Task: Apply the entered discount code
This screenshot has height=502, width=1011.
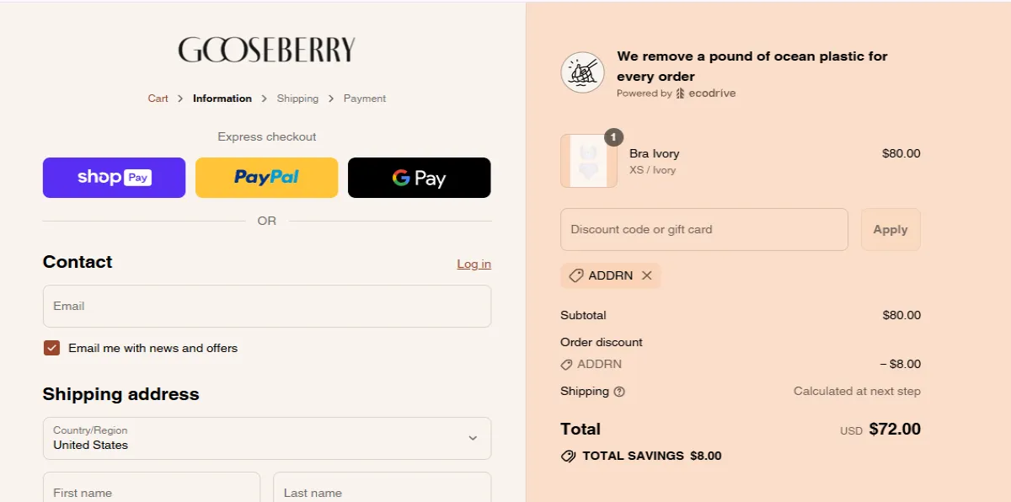Action: pyautogui.click(x=891, y=229)
